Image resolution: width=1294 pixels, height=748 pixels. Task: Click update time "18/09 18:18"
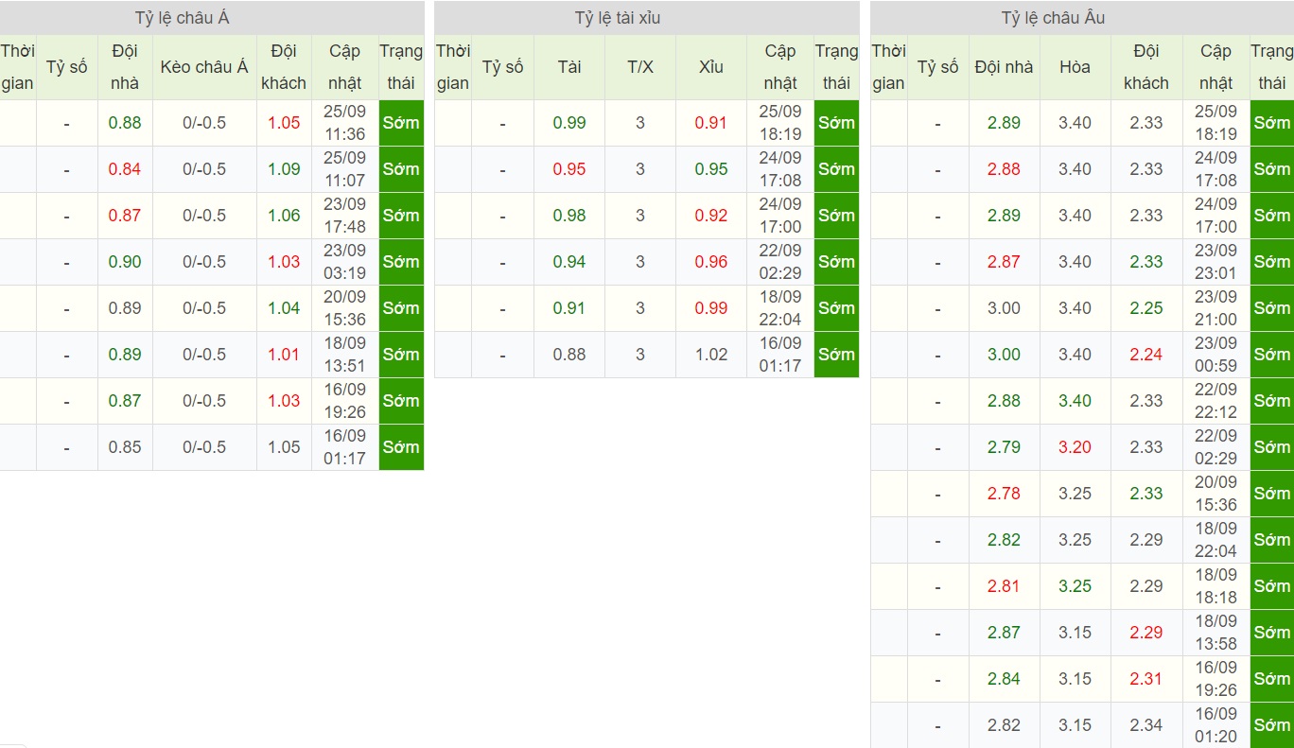coord(1215,586)
